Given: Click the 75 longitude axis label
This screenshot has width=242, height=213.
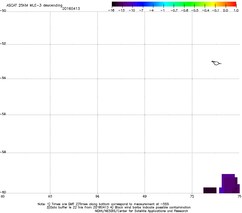Looking at the screenshot, I should tap(239, 196).
